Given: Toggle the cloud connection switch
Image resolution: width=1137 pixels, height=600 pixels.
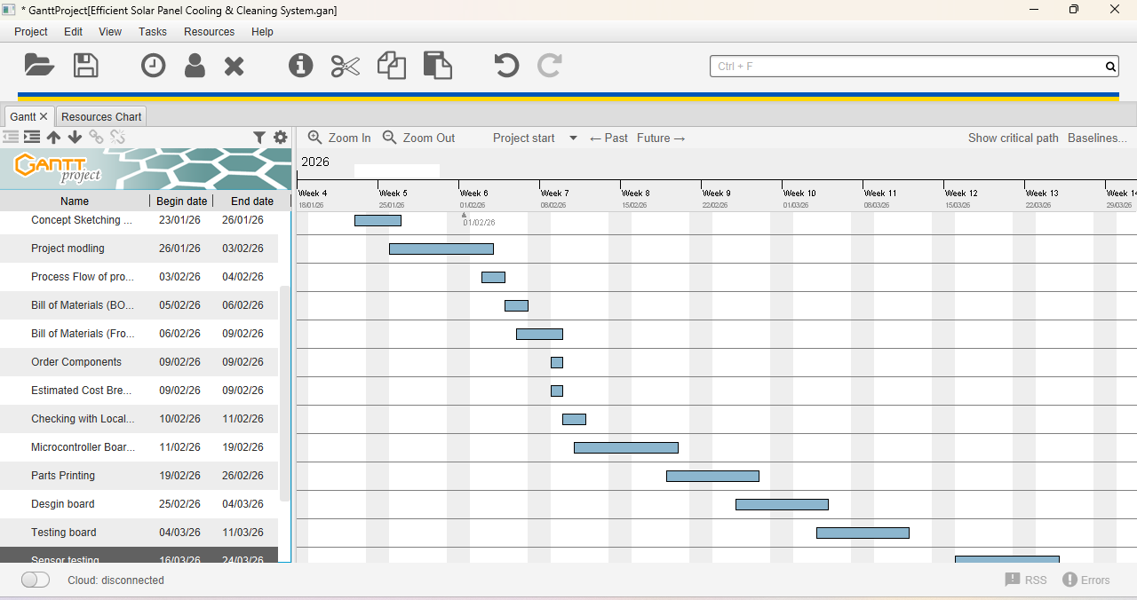Looking at the screenshot, I should [36, 580].
